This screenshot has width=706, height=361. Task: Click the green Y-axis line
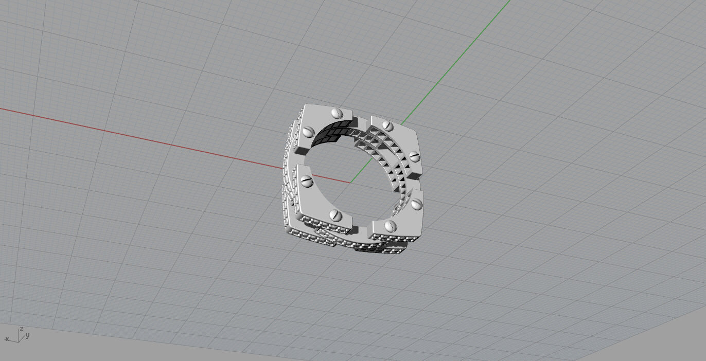pos(431,91)
